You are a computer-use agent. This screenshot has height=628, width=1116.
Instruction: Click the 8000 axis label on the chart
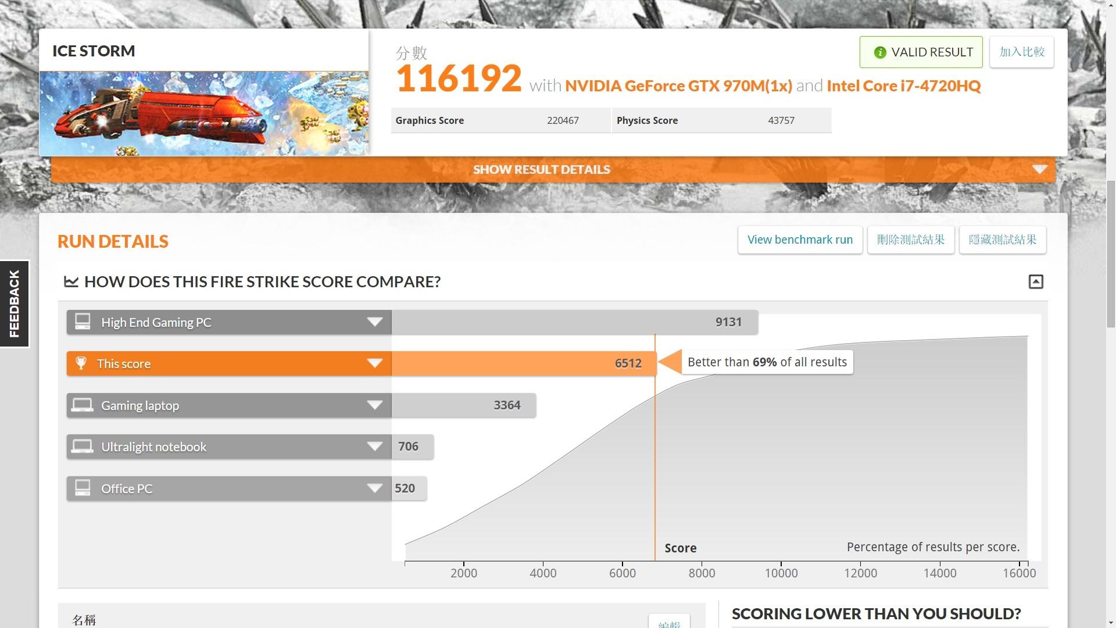click(702, 573)
